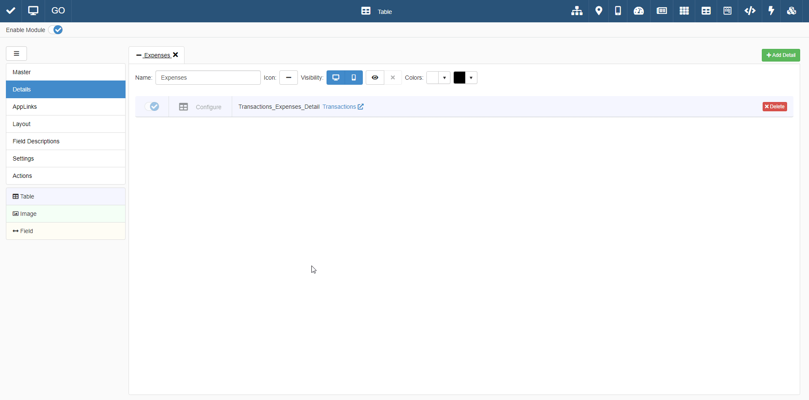Toggle the Enable Module switch
Screen dimensions: 809x400
point(56,30)
